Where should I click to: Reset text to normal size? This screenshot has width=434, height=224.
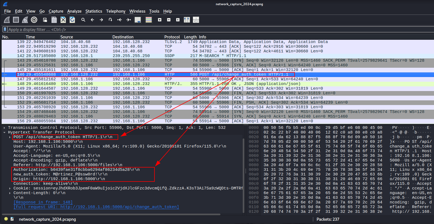point(178,20)
